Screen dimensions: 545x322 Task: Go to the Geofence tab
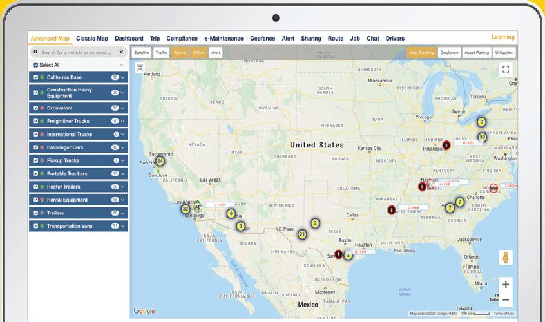[262, 39]
